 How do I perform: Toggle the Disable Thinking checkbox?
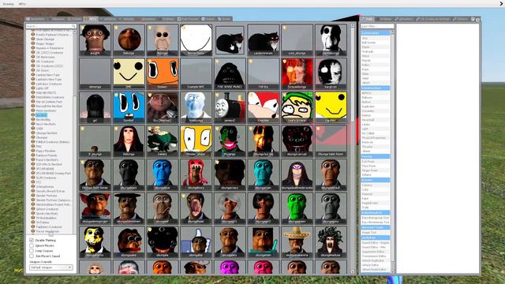(32, 240)
